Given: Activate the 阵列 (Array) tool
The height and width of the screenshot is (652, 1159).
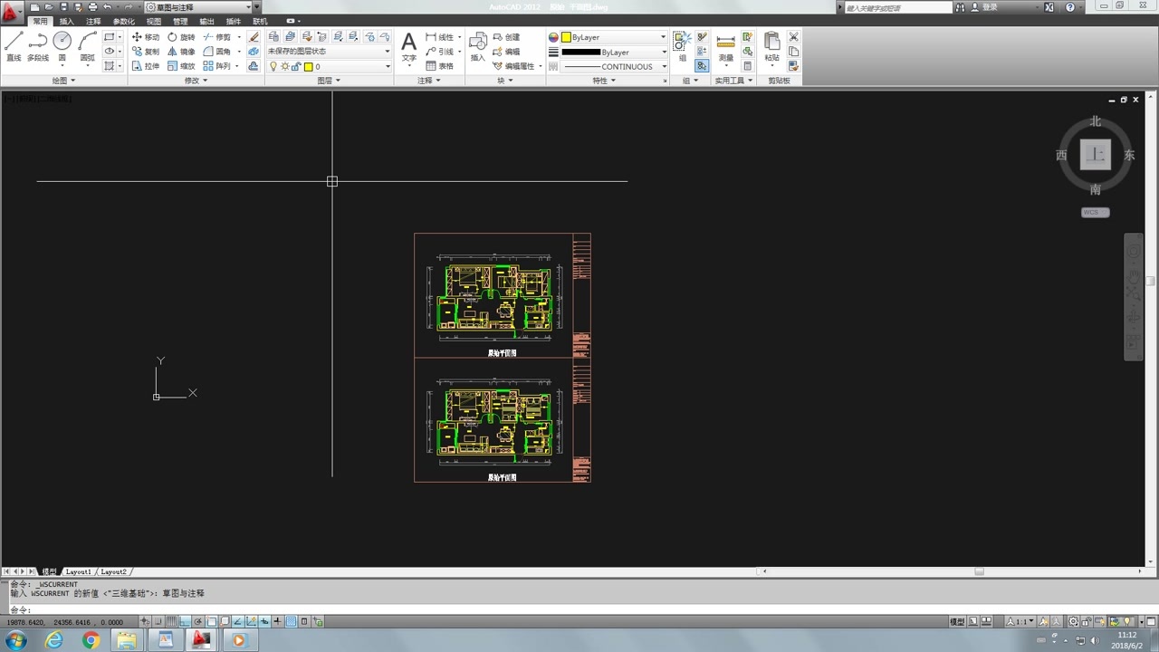Looking at the screenshot, I should (x=217, y=66).
